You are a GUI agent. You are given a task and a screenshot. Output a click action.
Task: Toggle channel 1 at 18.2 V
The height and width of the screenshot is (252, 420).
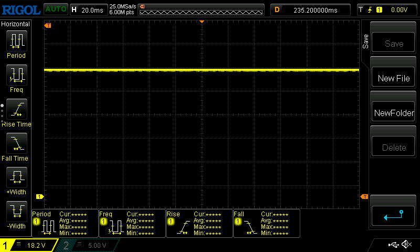(29, 245)
